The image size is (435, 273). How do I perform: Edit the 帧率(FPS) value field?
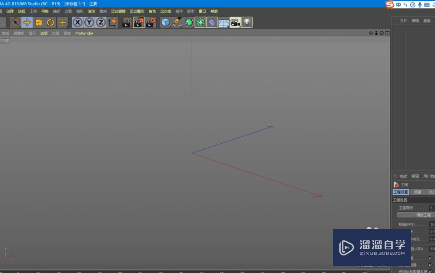432,224
